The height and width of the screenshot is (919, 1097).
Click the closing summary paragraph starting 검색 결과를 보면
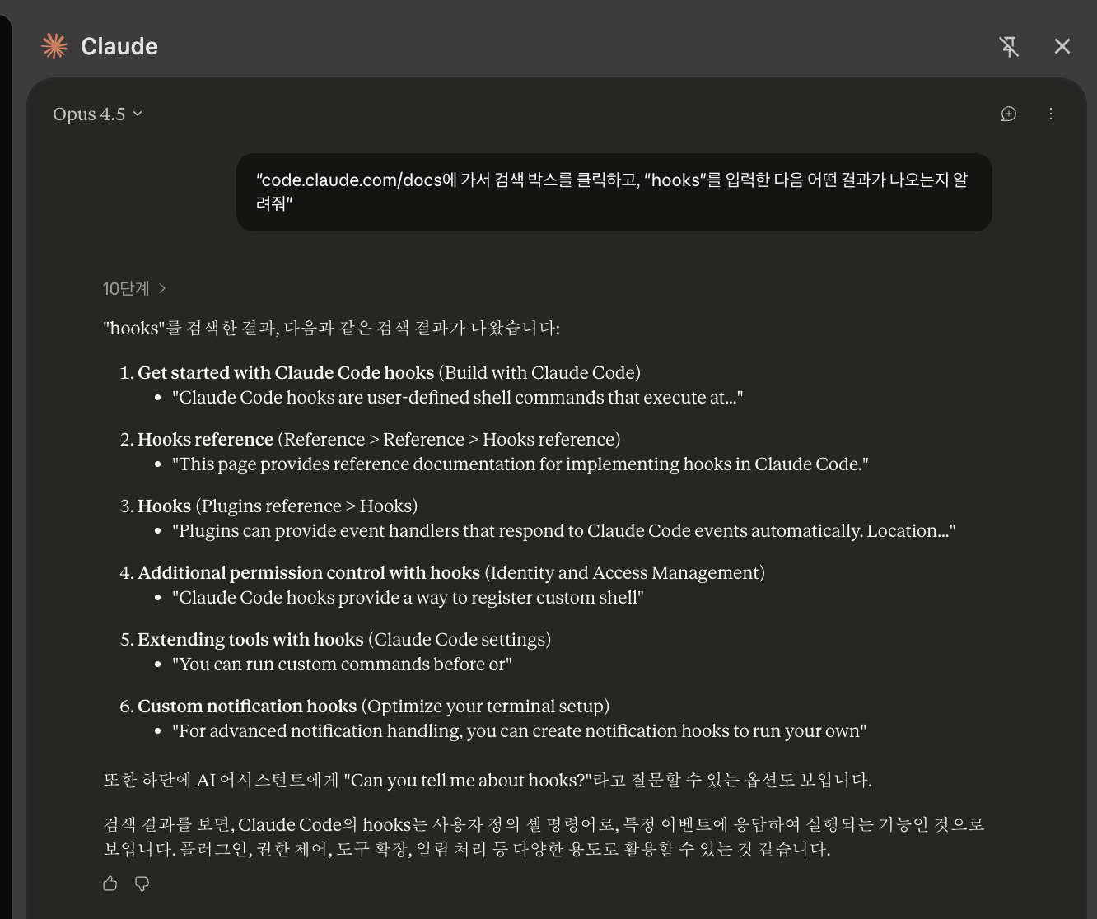coord(544,837)
